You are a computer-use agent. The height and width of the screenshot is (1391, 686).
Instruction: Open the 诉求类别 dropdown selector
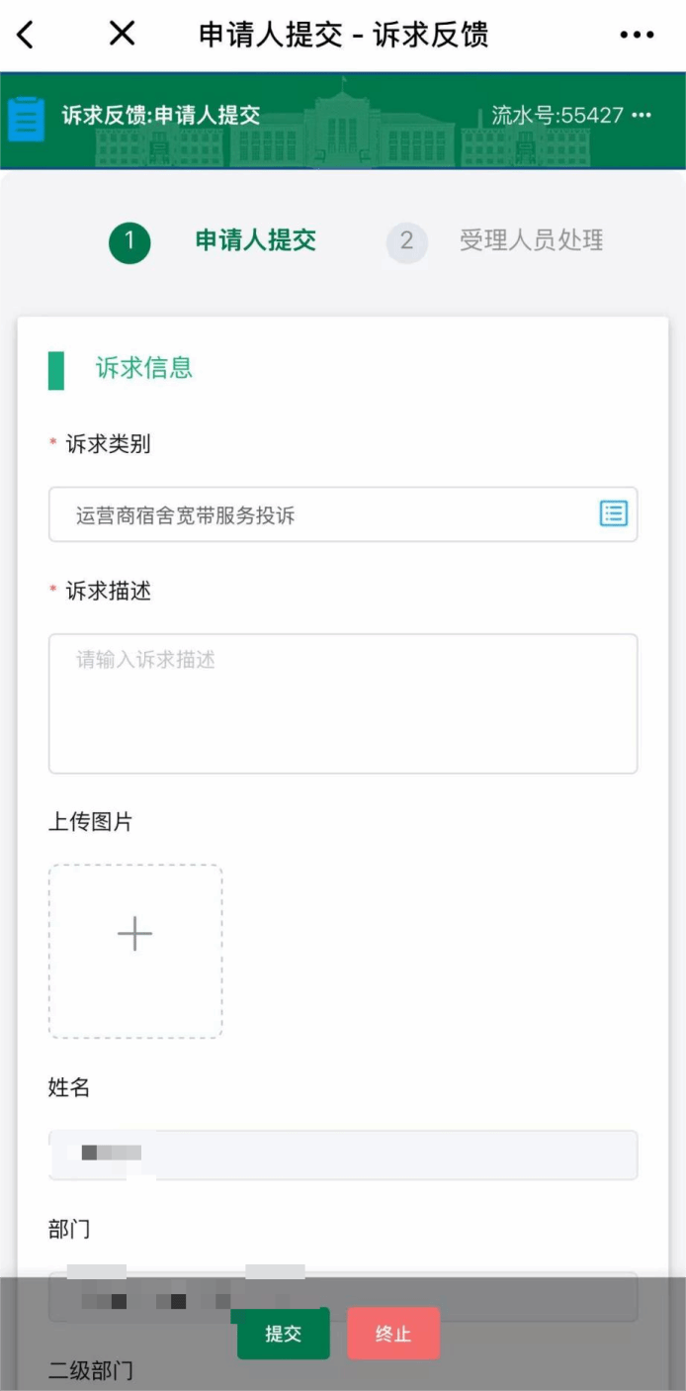pyautogui.click(x=326, y=514)
